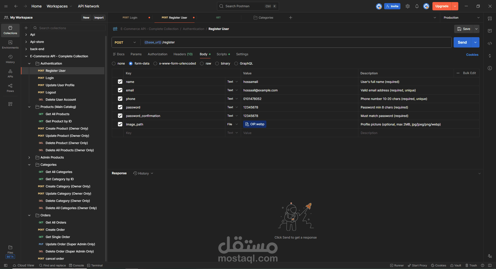
Task: Open the settings gear icon
Action: 408,6
